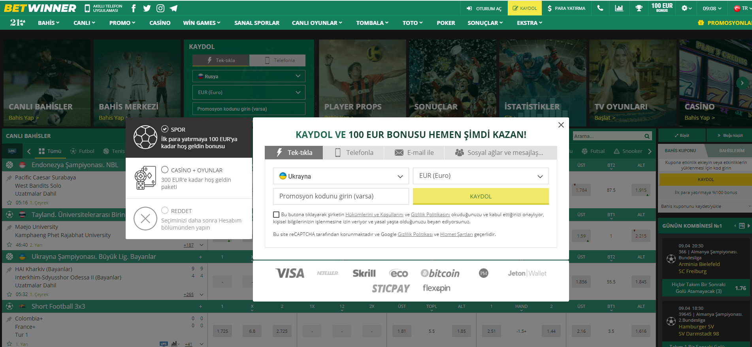Expand the EUR (Euro) currency dropdown in popup
This screenshot has height=347, width=752.
click(x=481, y=176)
